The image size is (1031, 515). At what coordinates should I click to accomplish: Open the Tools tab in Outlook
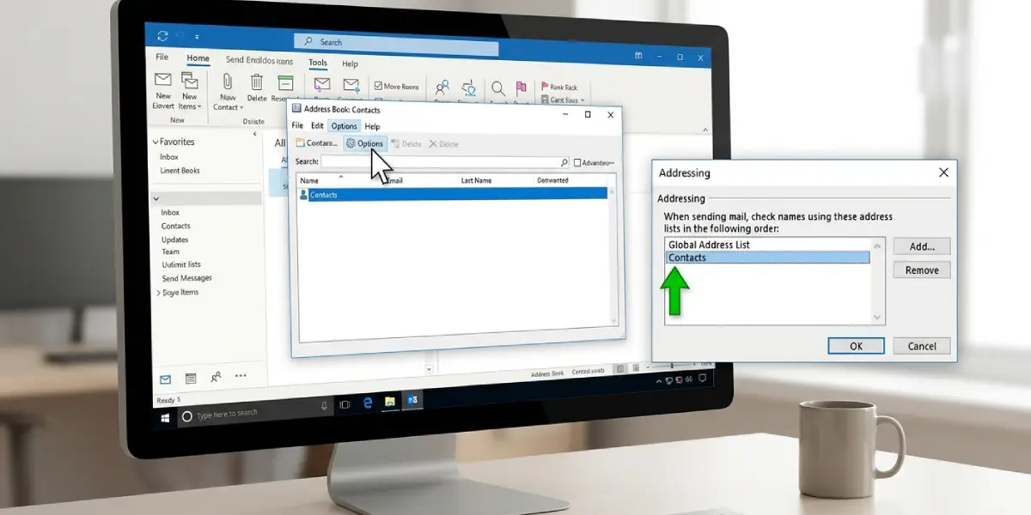click(318, 63)
